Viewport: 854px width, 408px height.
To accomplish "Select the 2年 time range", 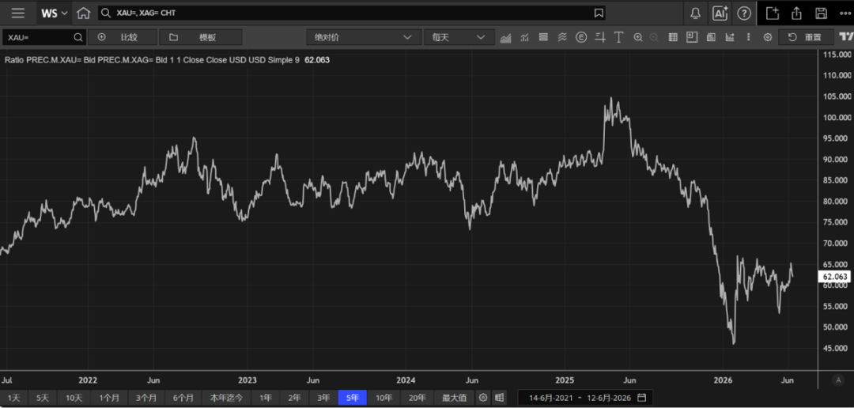I will tap(295, 398).
